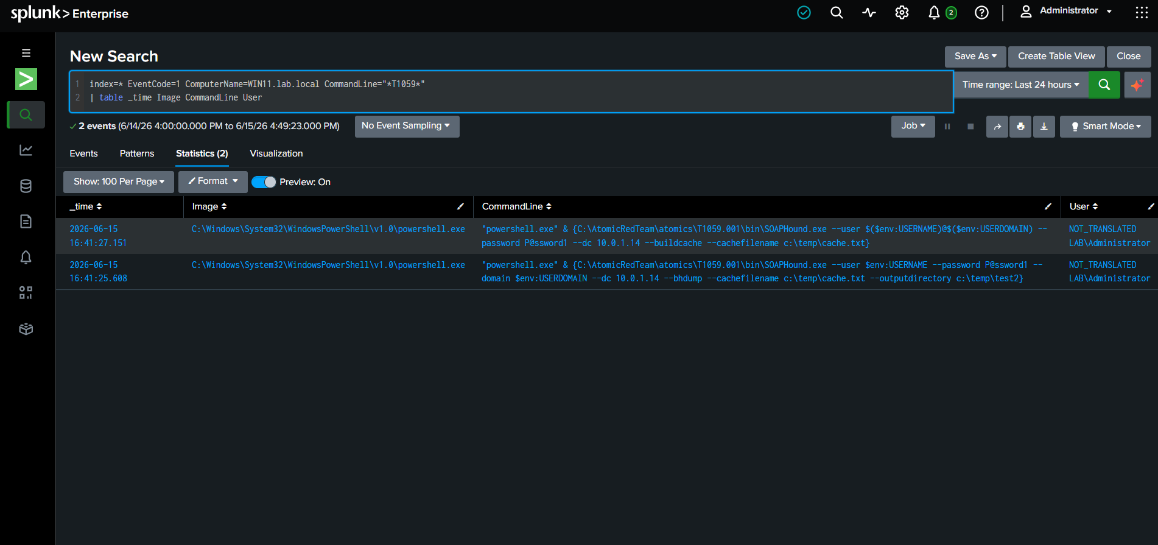
Task: Open the AI assistant sparkle button
Action: 1137,85
